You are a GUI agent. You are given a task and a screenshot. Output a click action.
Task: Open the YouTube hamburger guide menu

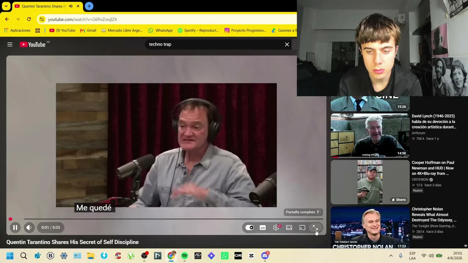(10, 45)
